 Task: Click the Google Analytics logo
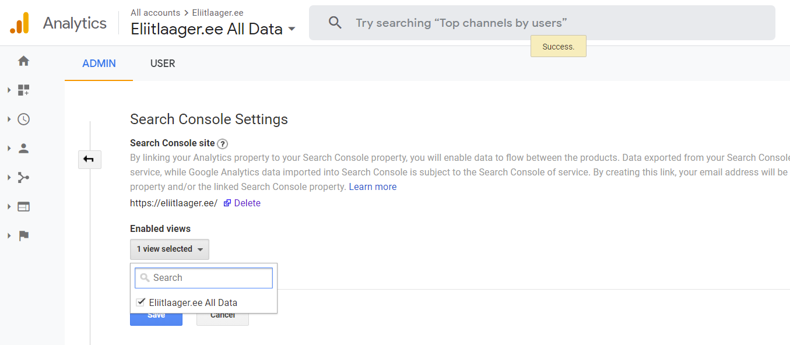[x=19, y=23]
